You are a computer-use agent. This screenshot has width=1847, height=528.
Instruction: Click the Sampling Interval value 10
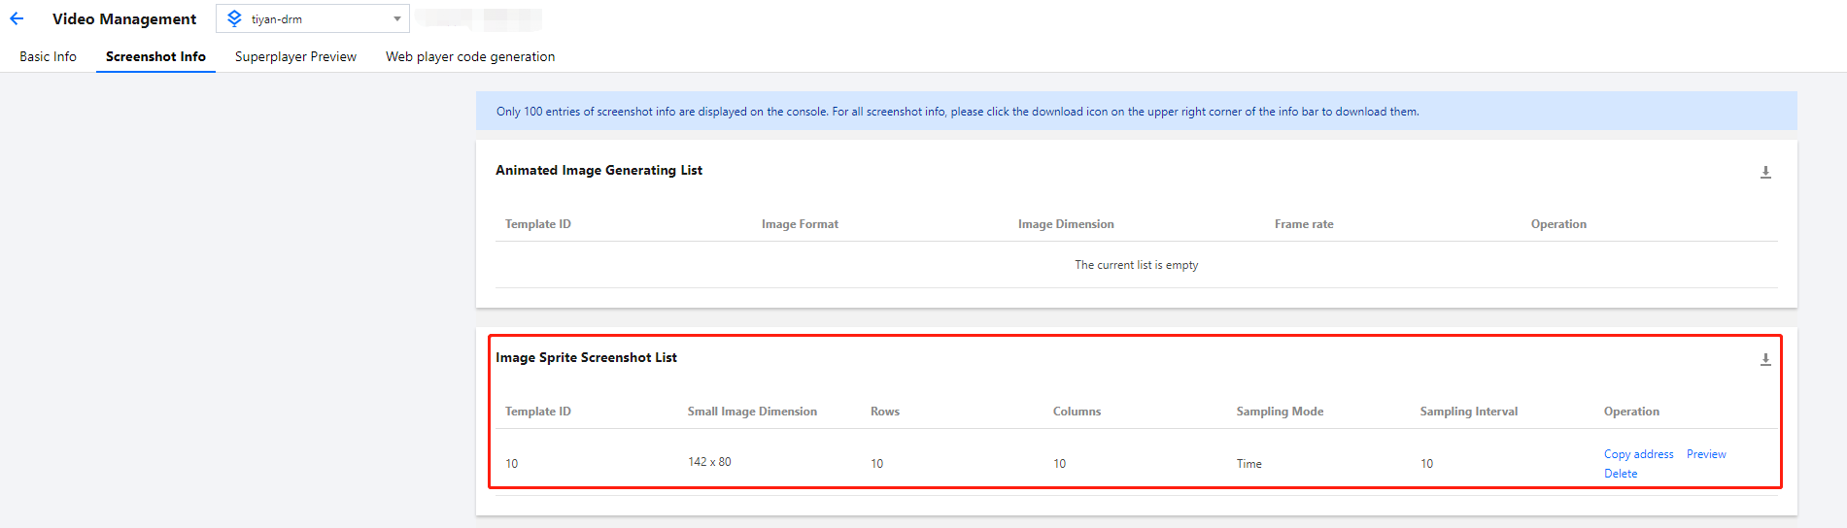coord(1426,464)
